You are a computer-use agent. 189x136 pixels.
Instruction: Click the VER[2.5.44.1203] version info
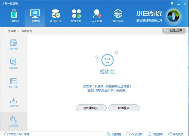click(19, 134)
